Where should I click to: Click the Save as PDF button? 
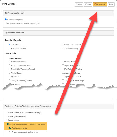(x=100, y=4)
